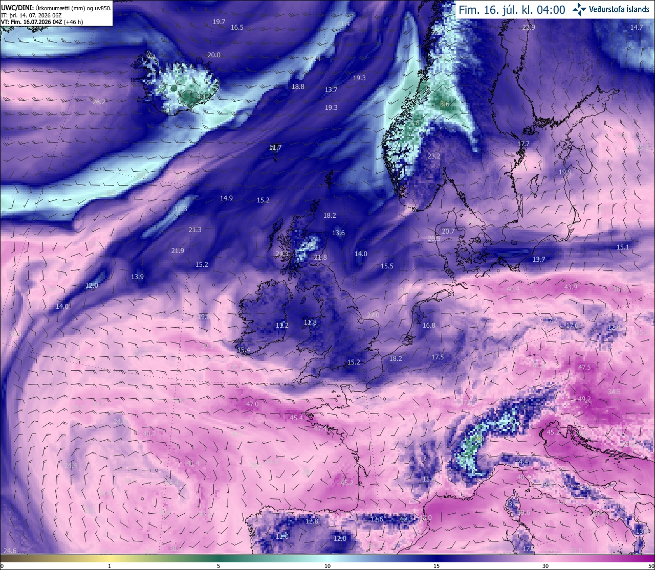This screenshot has height=570, width=655.
Task: Click the 26.2 value west of Iceland
Action: click(99, 102)
